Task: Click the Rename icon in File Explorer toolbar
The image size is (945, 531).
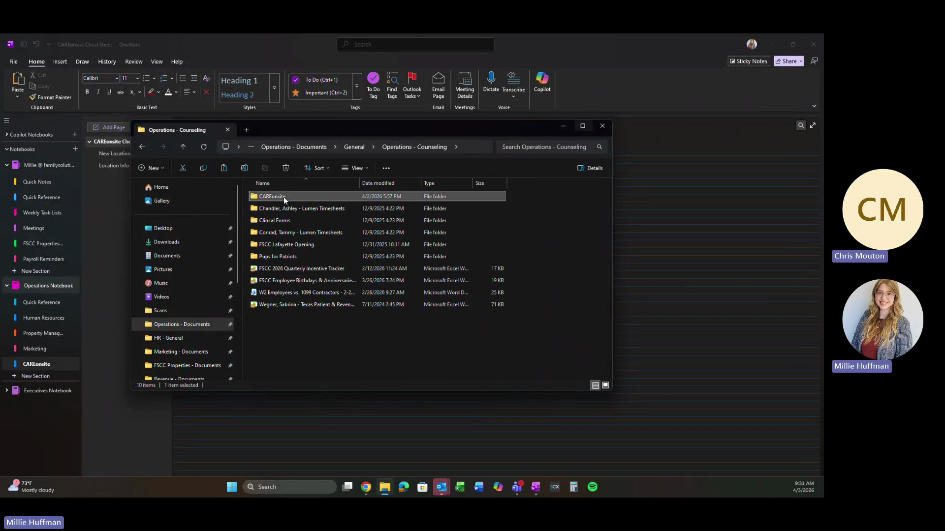Action: click(x=245, y=168)
